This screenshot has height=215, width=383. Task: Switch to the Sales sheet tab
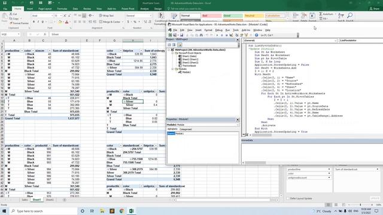(25, 199)
